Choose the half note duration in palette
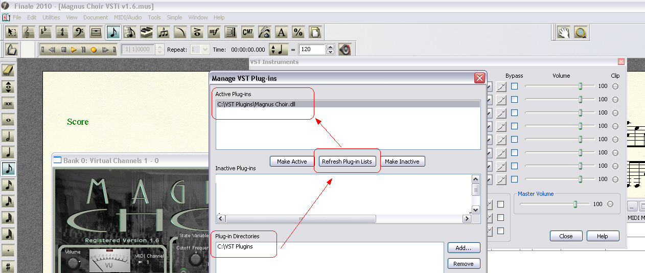Screen dimensions: 645x273 [8, 136]
